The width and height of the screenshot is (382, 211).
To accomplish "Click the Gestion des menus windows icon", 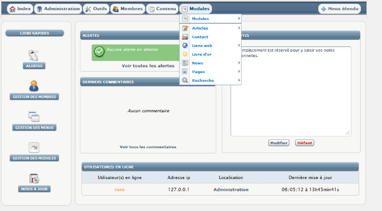I will tap(34, 116).
